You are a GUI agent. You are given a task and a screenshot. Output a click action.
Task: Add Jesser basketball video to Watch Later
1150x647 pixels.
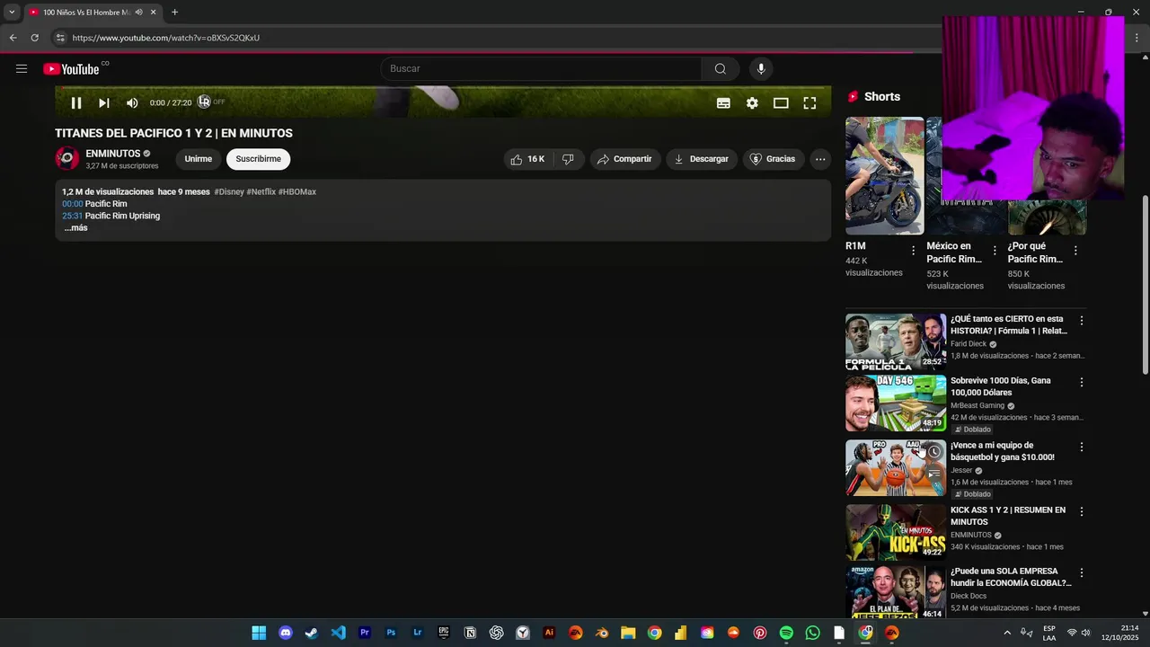pos(934,452)
